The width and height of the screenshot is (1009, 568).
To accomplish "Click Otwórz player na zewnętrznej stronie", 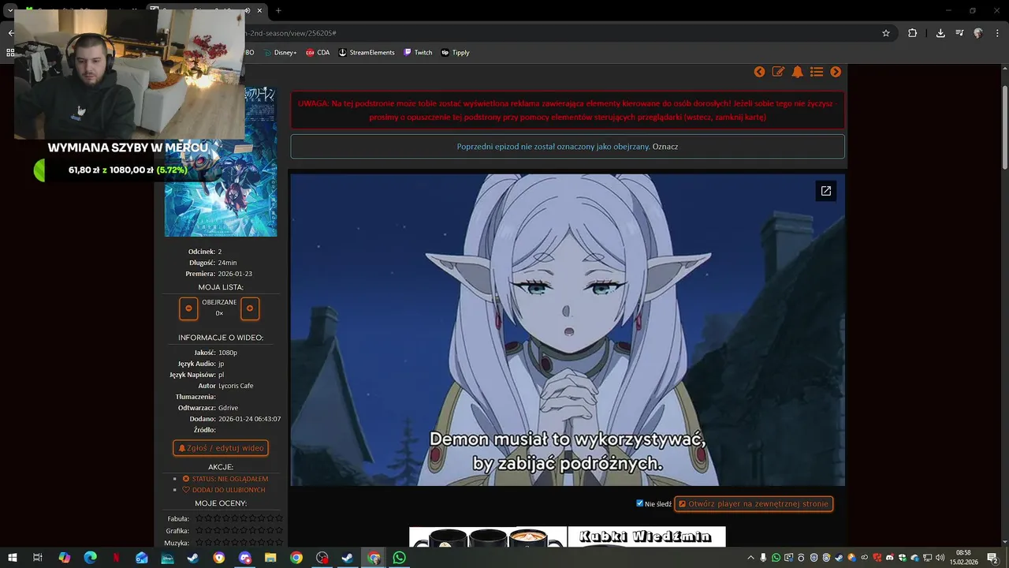I will click(754, 503).
